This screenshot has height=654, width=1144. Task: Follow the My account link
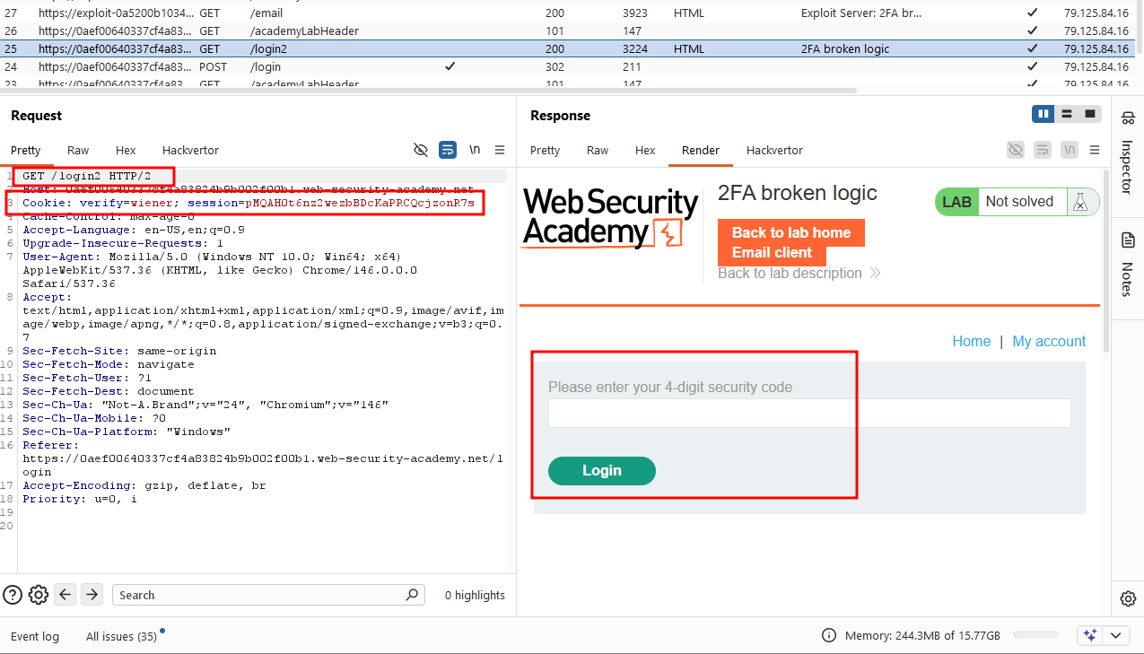pyautogui.click(x=1049, y=341)
